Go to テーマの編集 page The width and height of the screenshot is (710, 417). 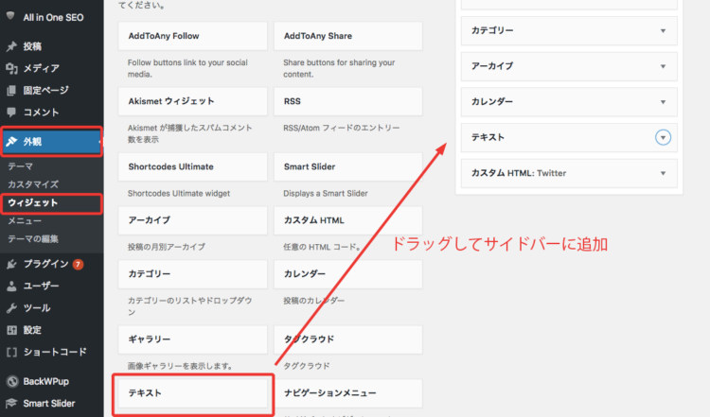pos(32,238)
